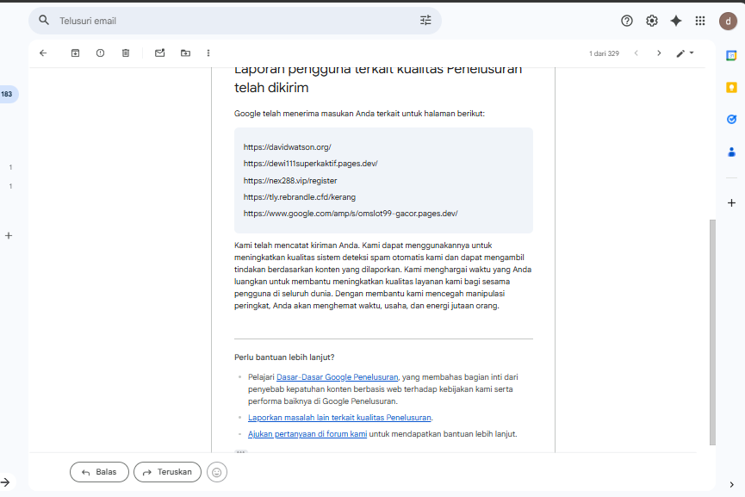Click the 183 unread inbox badge
This screenshot has width=745, height=497.
[x=7, y=94]
